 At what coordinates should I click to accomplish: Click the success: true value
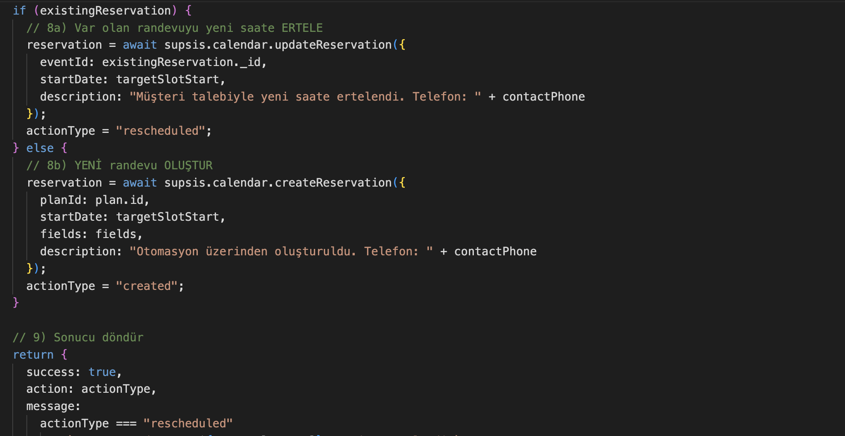[102, 372]
